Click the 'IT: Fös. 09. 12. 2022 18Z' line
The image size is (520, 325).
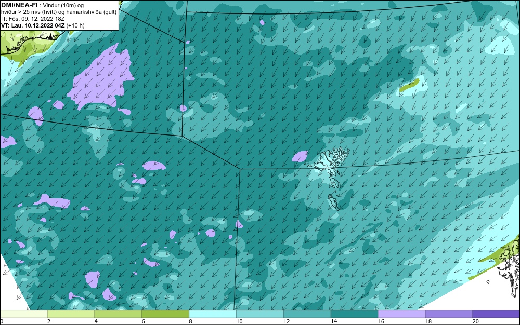[x=33, y=19]
